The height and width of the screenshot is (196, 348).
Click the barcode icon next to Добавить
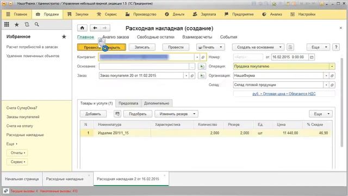point(117,114)
